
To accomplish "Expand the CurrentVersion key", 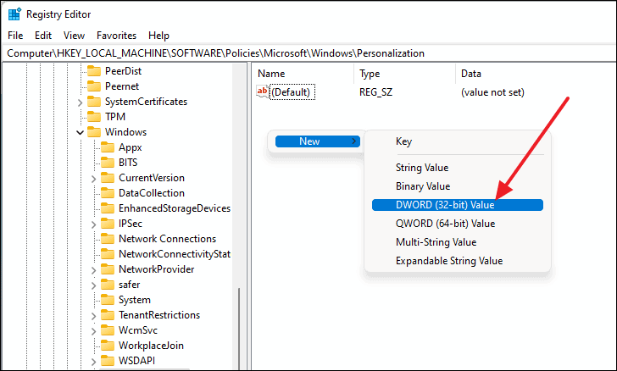I will tap(93, 179).
